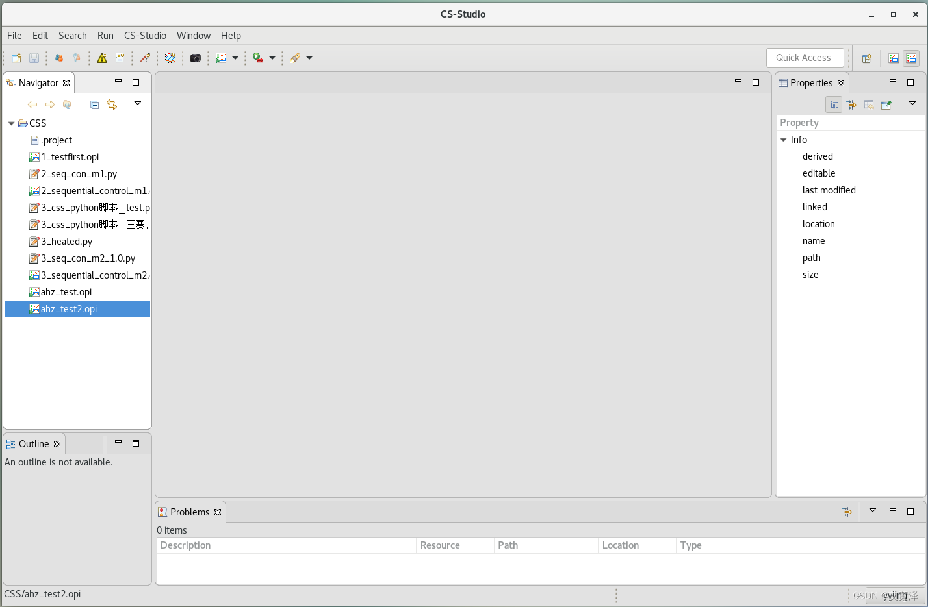Click Navigator Back arrow icon
The width and height of the screenshot is (928, 607).
(x=32, y=105)
